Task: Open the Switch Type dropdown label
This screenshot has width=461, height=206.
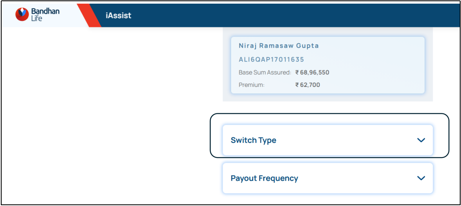Action: point(253,140)
